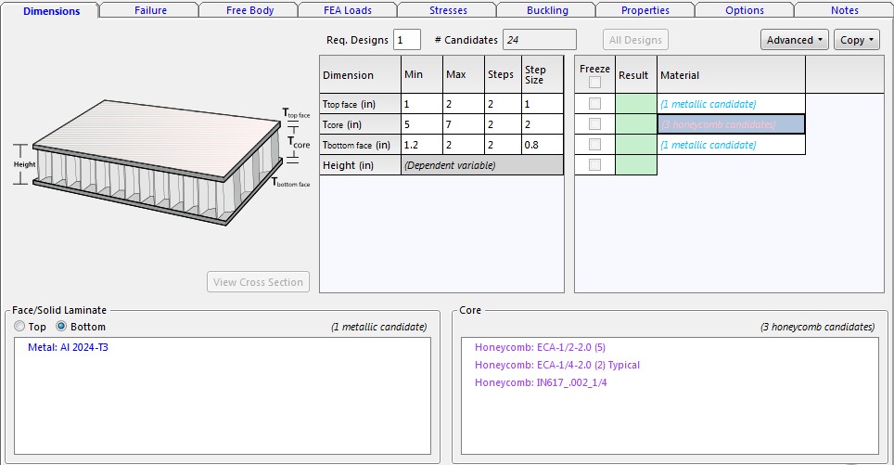Viewport: 894px width, 465px height.
Task: Check the Freeze header checkbox
Action: [594, 83]
